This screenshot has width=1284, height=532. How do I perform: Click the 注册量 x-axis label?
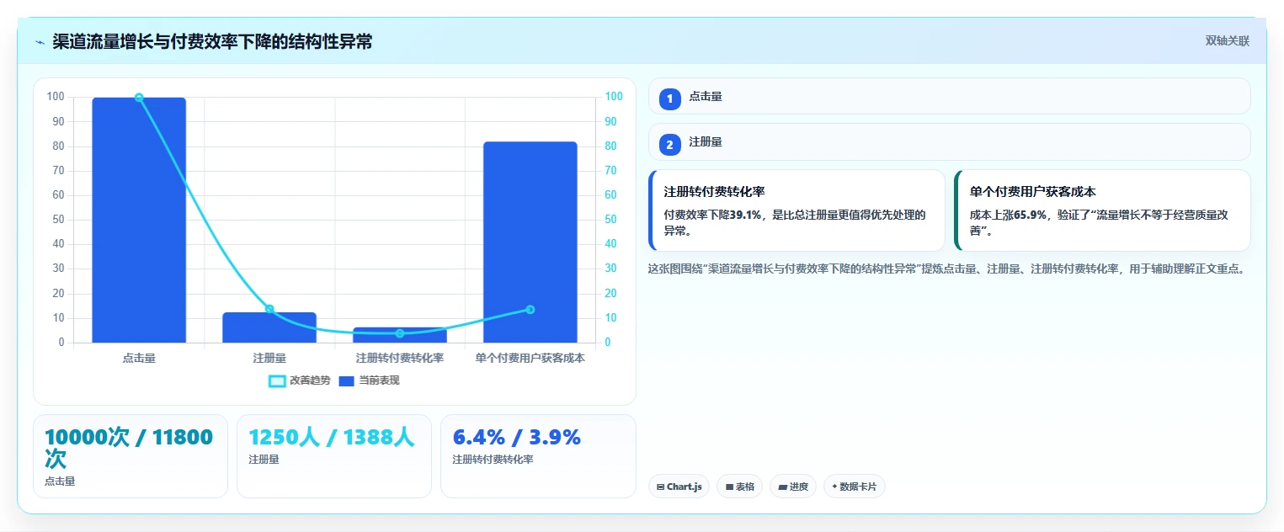[269, 358]
